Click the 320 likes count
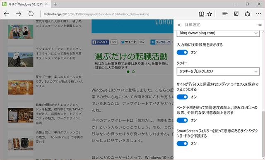The image size is (265, 160). (x=114, y=42)
